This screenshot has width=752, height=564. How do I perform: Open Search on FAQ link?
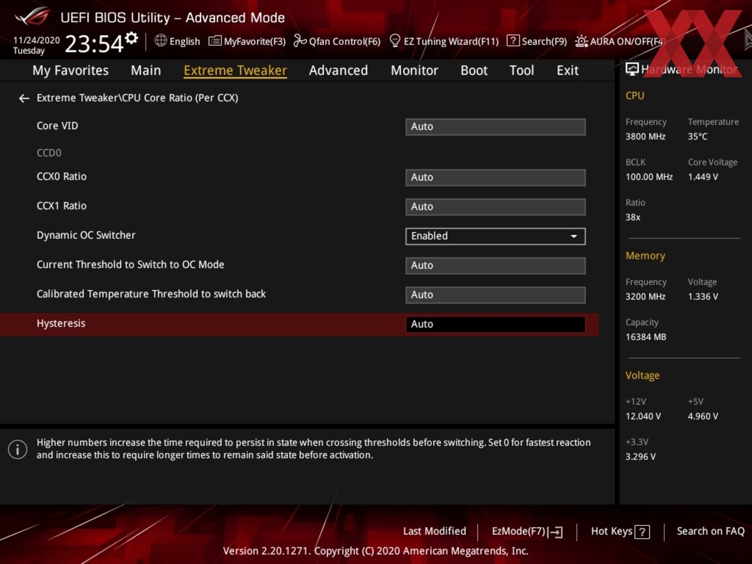pyautogui.click(x=711, y=531)
